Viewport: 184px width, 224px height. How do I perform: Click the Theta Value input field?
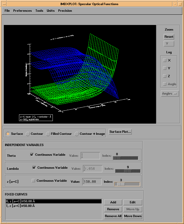click(90, 155)
